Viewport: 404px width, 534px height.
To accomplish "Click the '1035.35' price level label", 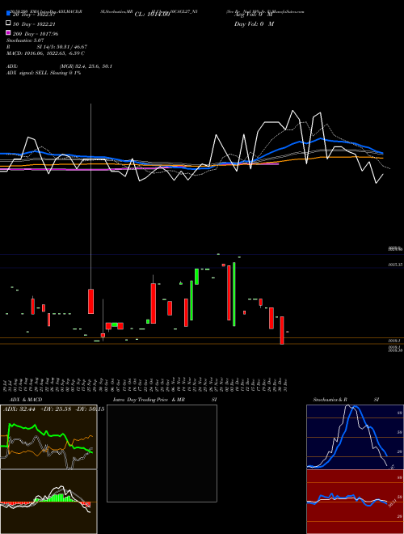I will 396,265.
